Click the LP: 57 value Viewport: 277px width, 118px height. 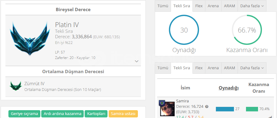[x=60, y=52]
